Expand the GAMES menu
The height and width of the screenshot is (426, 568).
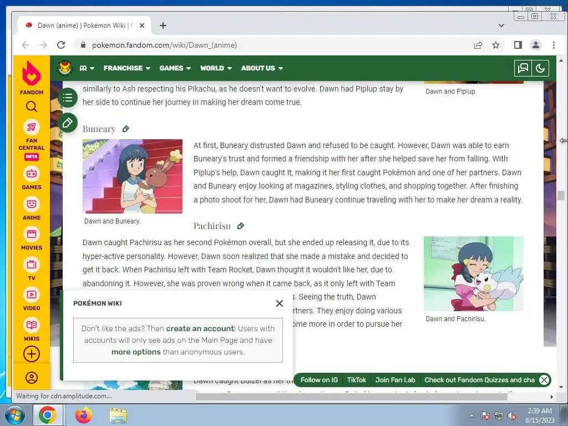[175, 68]
